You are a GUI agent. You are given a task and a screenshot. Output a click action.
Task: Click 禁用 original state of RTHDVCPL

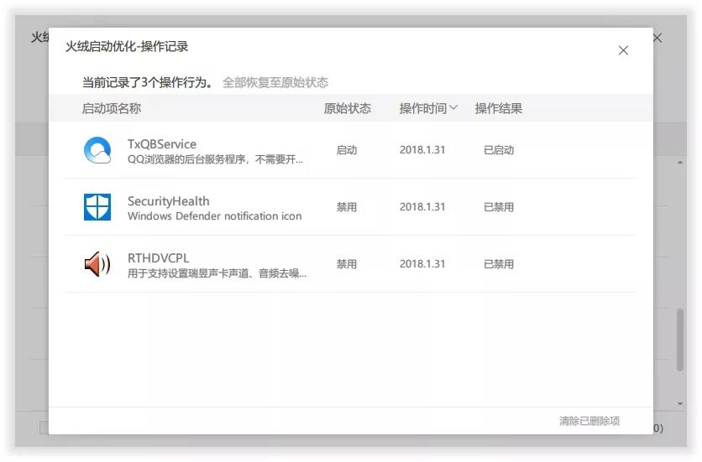[x=347, y=264]
